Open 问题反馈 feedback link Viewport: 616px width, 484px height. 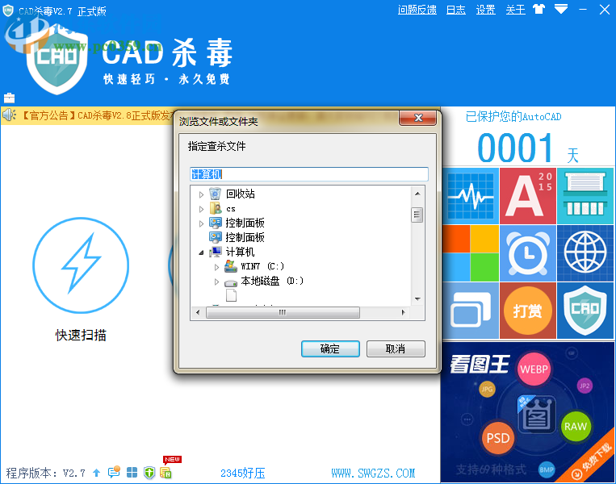click(417, 10)
